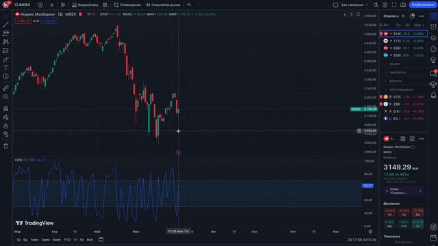Screen dimensions: 438x246
Task: Remove drawings with the trash icon
Action: [x=5, y=146]
